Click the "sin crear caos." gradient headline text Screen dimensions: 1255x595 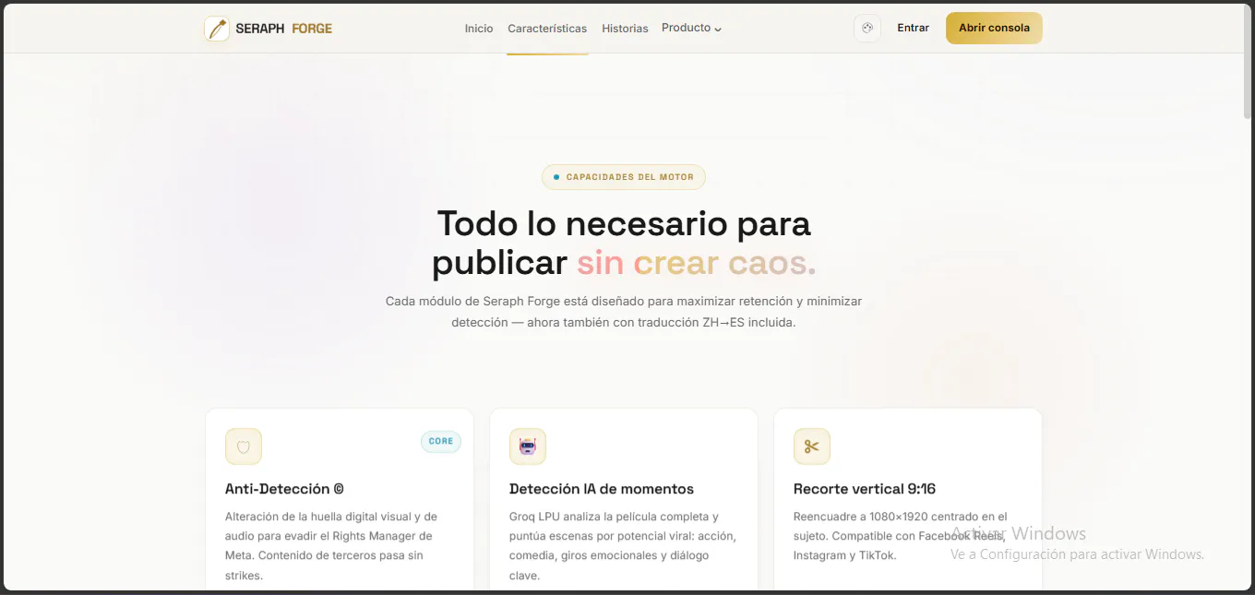[x=697, y=263]
